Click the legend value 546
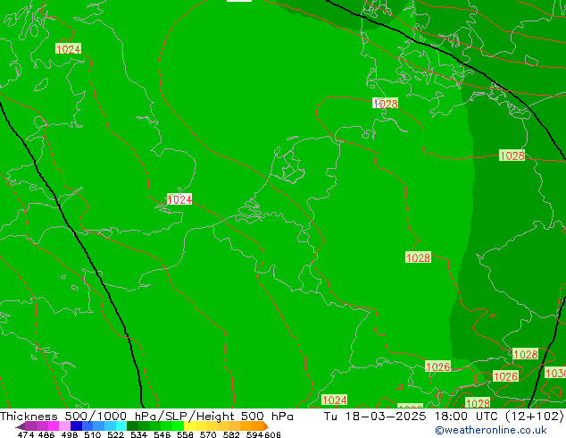The image size is (566, 438). tap(162, 434)
